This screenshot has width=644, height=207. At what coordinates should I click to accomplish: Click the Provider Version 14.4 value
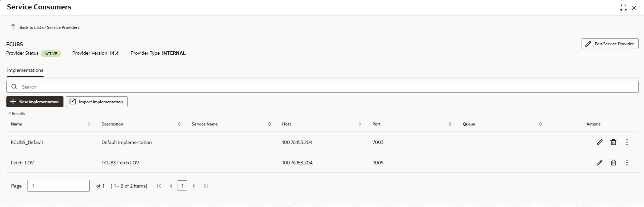[x=114, y=53]
